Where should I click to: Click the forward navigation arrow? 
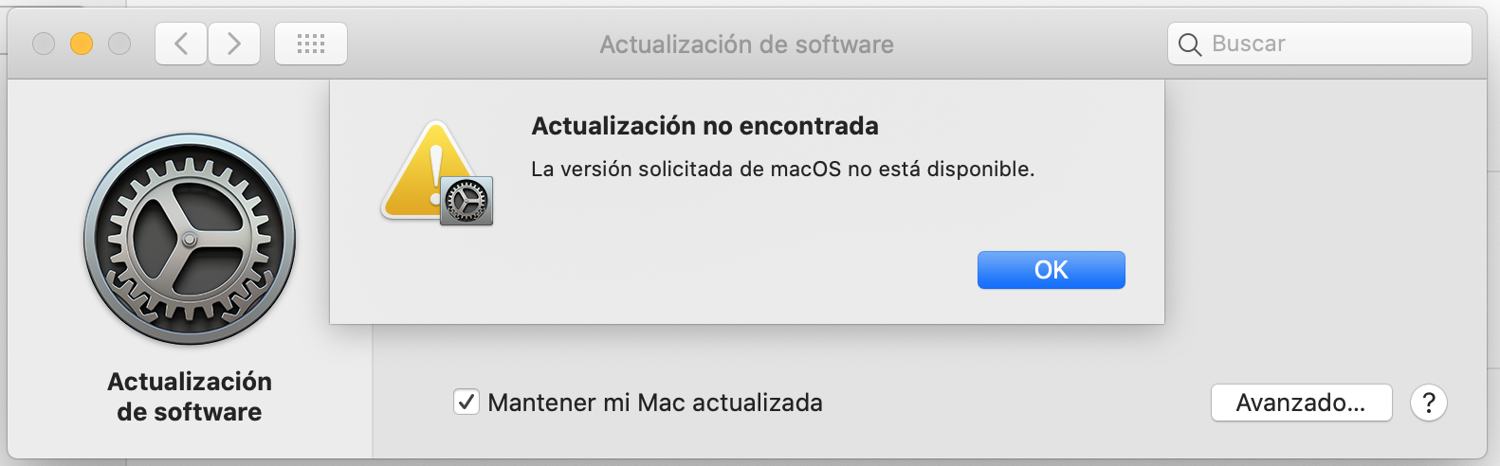tap(234, 44)
